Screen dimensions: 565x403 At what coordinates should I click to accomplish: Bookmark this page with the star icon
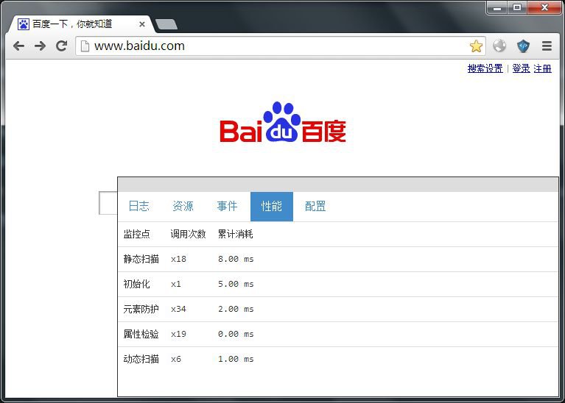point(476,46)
